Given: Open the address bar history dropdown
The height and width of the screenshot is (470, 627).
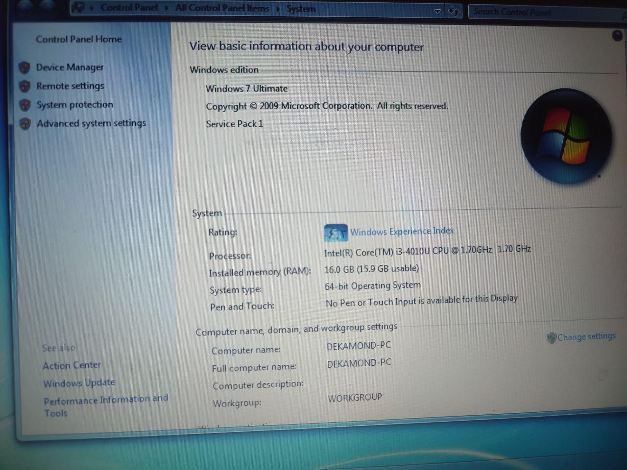Looking at the screenshot, I should [437, 11].
